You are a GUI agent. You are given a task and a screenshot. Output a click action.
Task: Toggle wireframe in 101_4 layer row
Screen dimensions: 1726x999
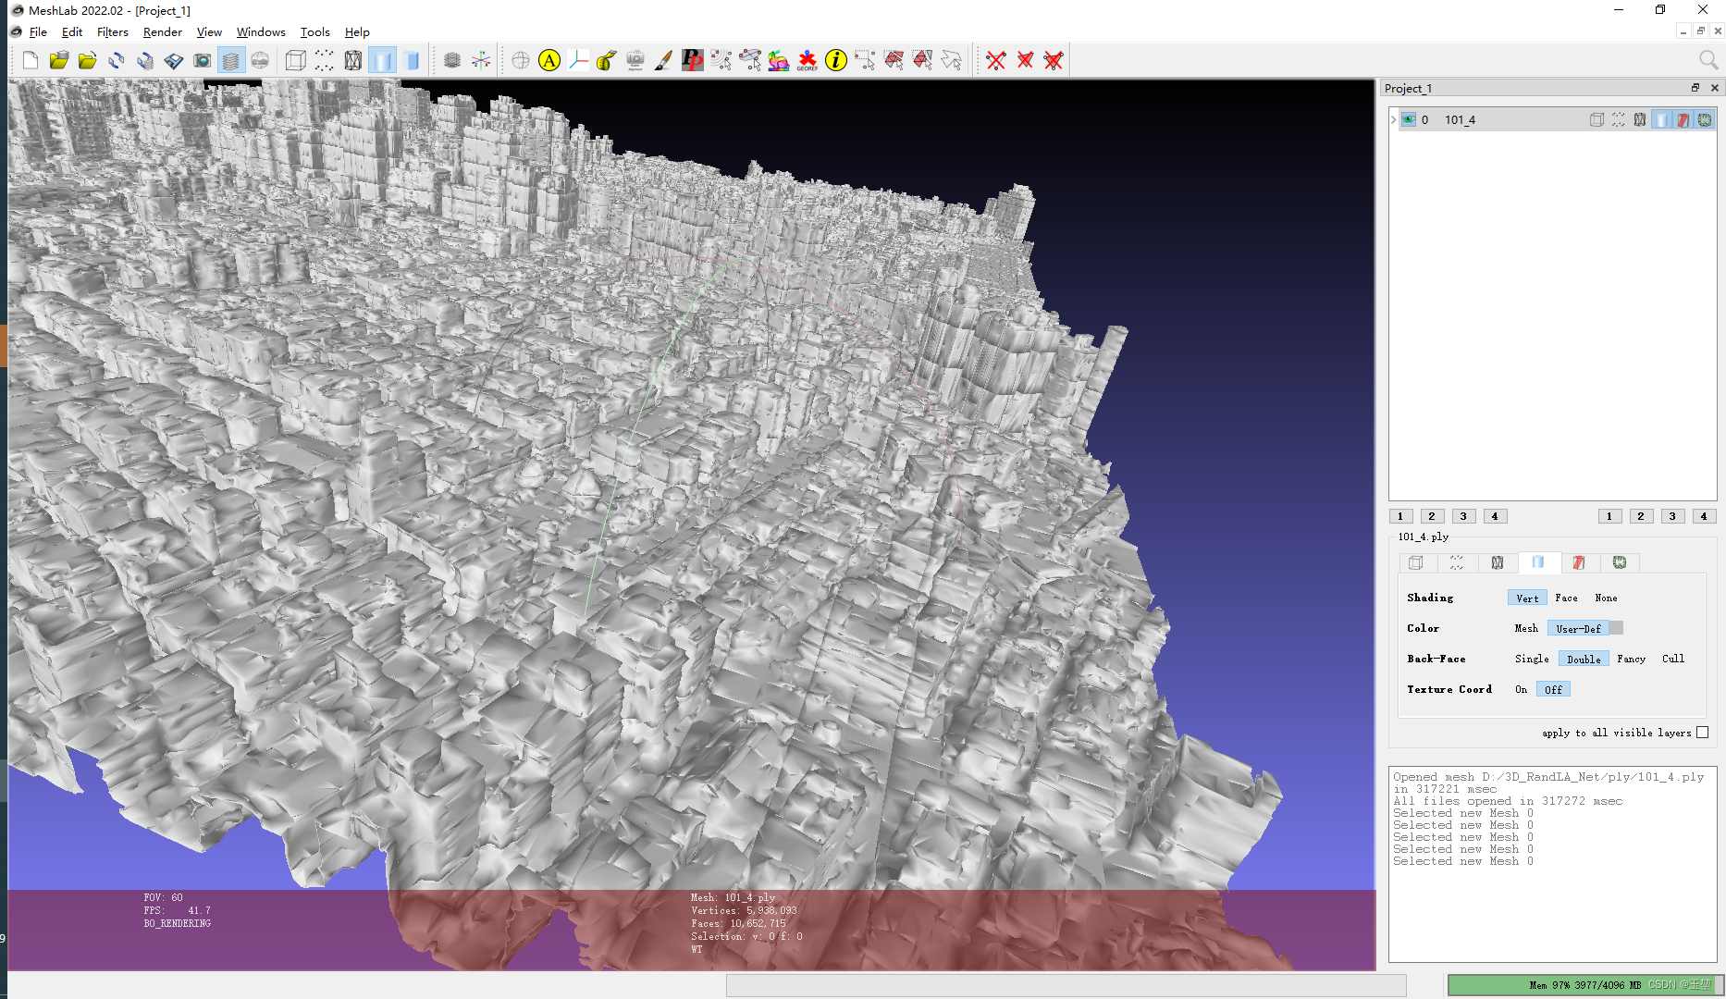(x=1640, y=119)
